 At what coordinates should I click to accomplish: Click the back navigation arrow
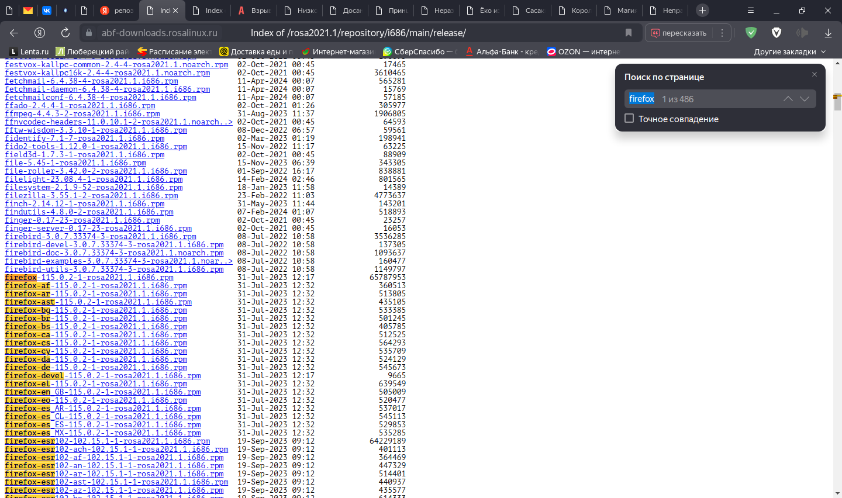pyautogui.click(x=14, y=33)
